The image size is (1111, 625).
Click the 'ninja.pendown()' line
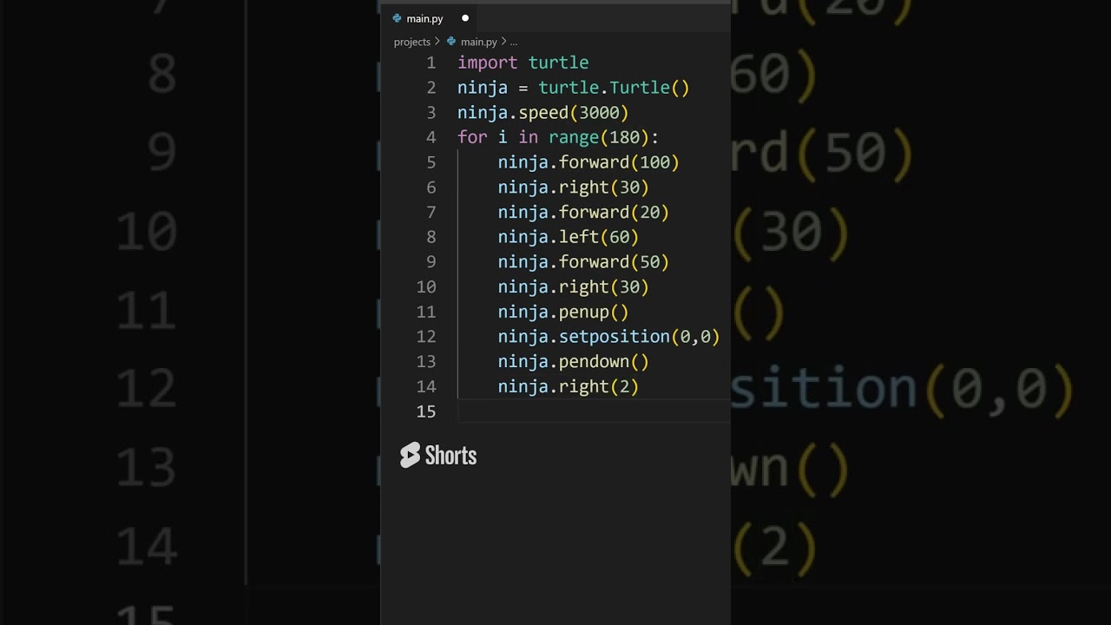point(573,362)
